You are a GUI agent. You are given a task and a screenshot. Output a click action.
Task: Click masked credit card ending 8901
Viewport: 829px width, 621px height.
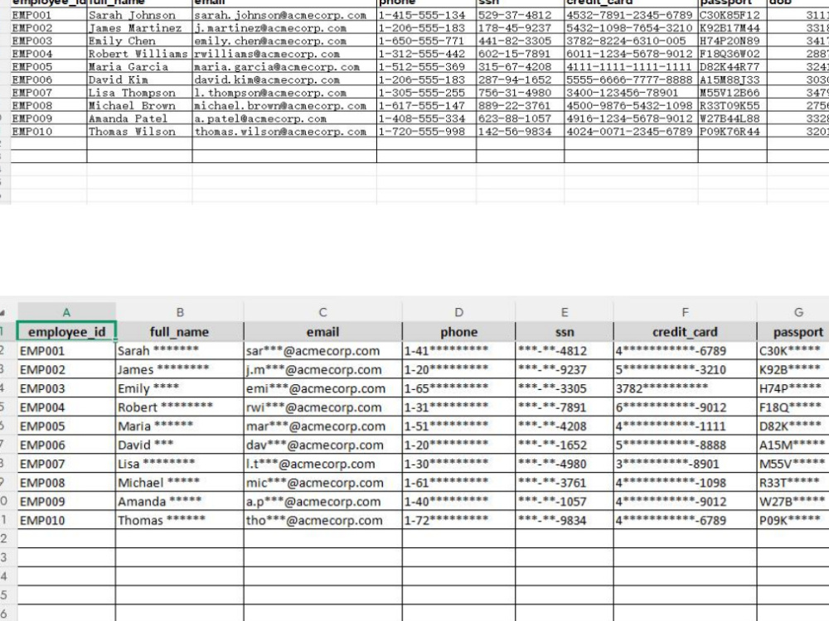[x=685, y=464]
